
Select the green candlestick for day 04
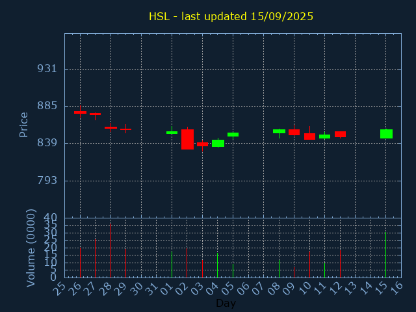tap(218, 143)
